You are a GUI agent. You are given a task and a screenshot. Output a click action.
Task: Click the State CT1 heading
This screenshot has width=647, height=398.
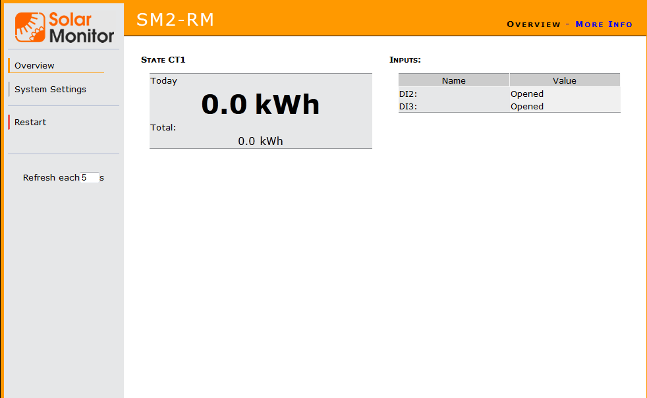[x=163, y=60]
